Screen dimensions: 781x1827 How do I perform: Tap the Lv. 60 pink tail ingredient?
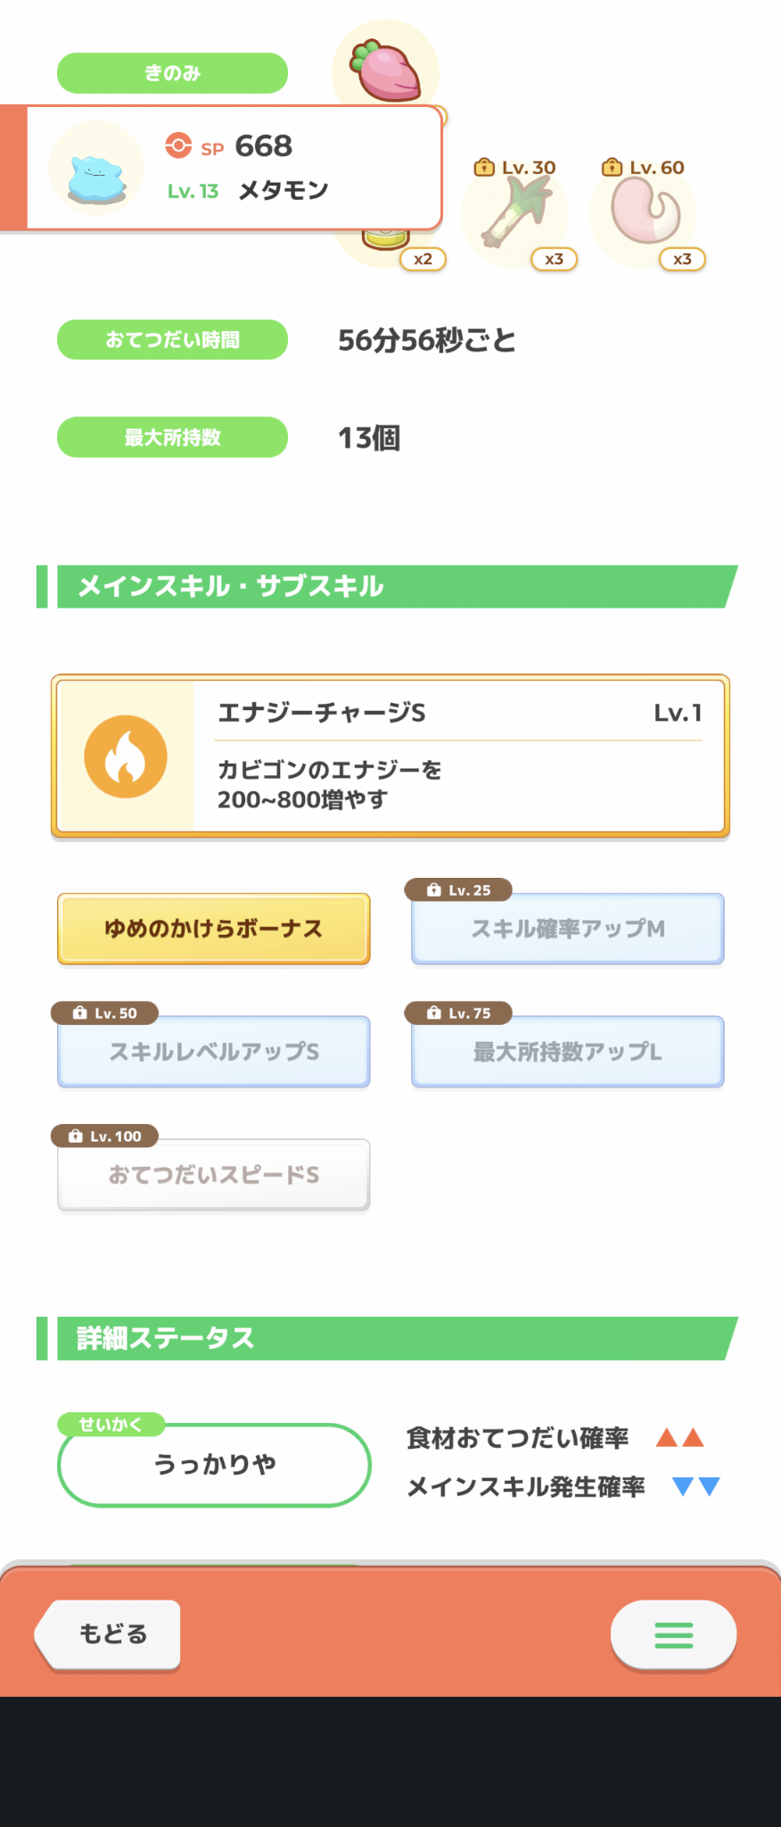(644, 211)
